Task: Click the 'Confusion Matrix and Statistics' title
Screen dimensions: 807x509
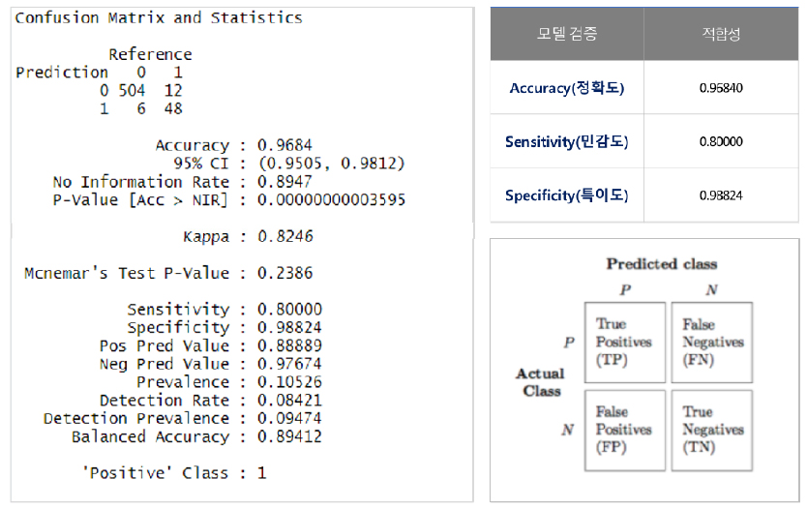Action: point(159,18)
